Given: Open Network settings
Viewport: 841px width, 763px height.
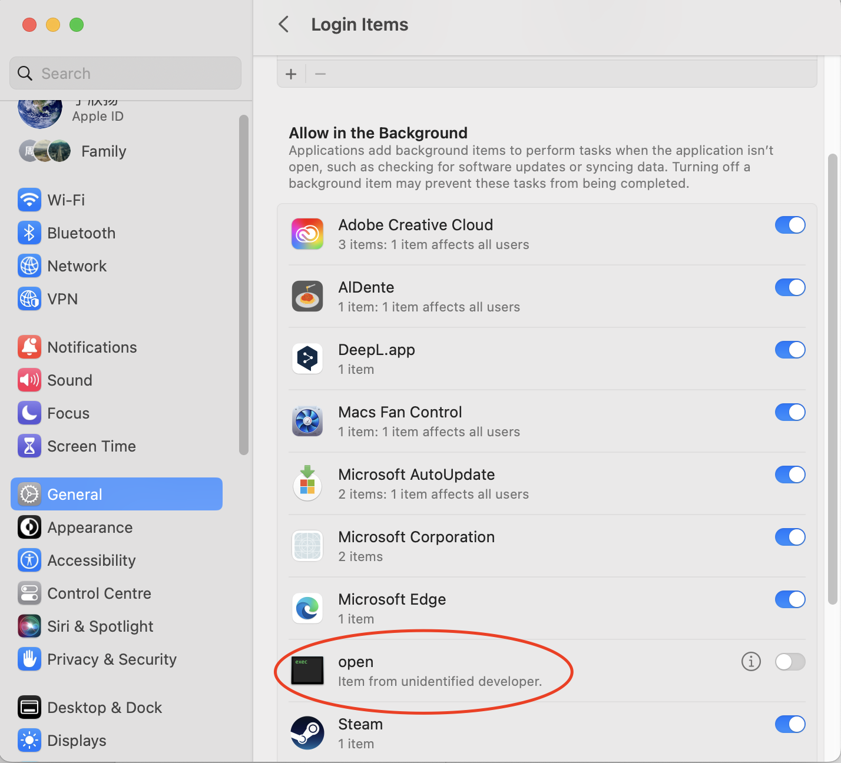Looking at the screenshot, I should tap(77, 266).
